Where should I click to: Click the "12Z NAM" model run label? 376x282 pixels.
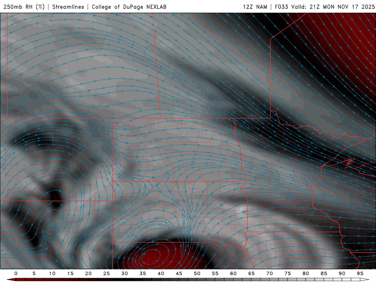coord(255,7)
